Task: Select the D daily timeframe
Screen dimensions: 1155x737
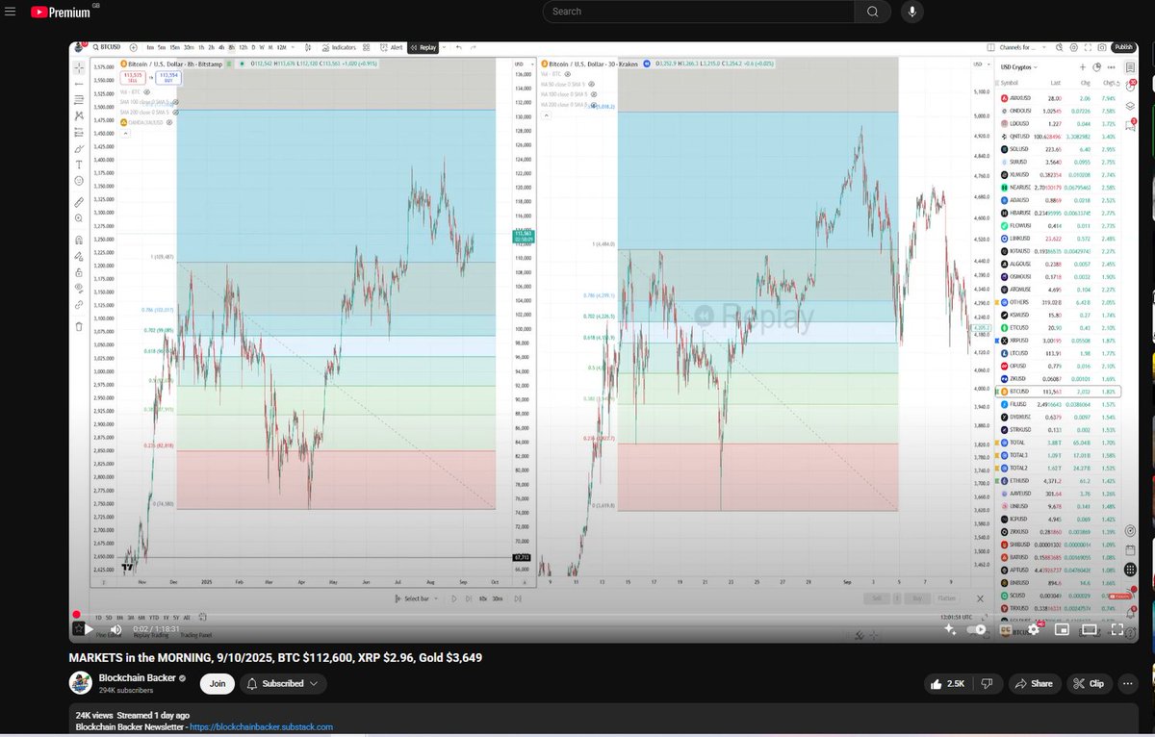Action: 253,47
